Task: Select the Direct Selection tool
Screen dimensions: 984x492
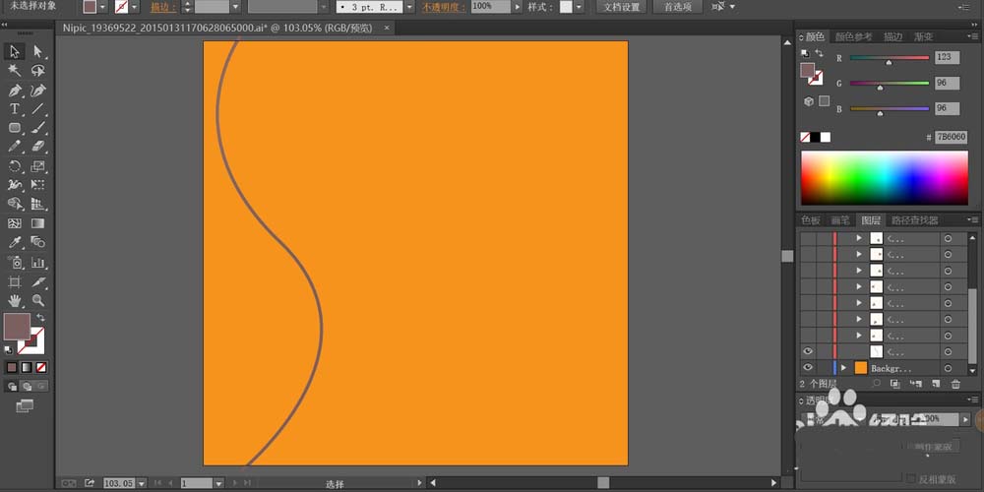Action: coord(38,51)
